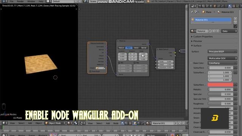Toggle fake user F in properties material
This screenshot has height=136, width=242.
[x=210, y=31]
